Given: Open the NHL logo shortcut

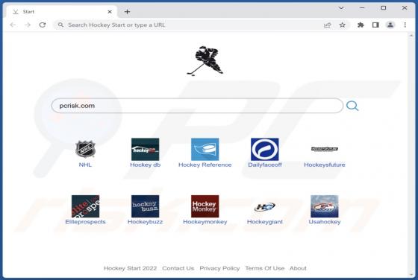Looking at the screenshot, I should click(x=85, y=149).
